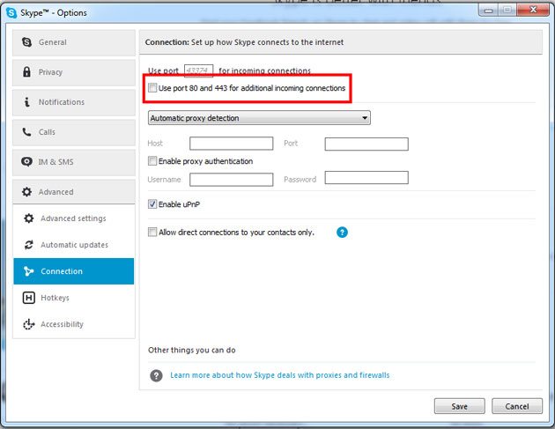This screenshot has height=429, width=555.
Task: Open Hotkeys settings
Action: pyautogui.click(x=74, y=298)
